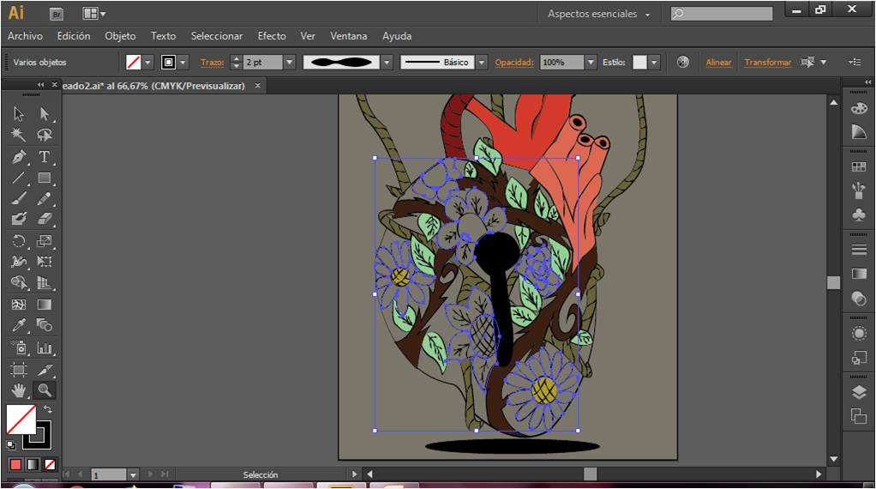Viewport: 876px width, 489px height.
Task: Open the Ventana menu
Action: pos(349,36)
